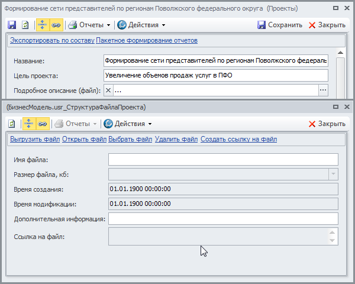This screenshot has height=284, width=355.
Task: Click Создать ссылку на файл link
Action: [x=238, y=139]
